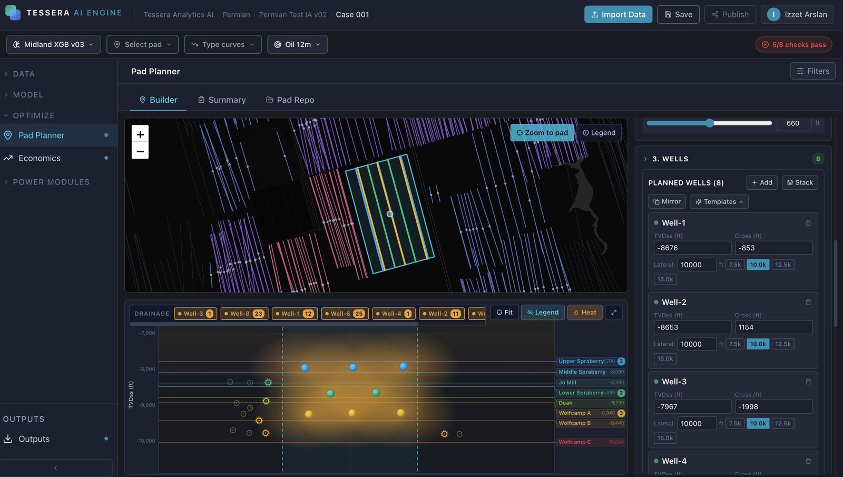Collapse the 3. WELLS section
This screenshot has width=843, height=477.
[645, 159]
